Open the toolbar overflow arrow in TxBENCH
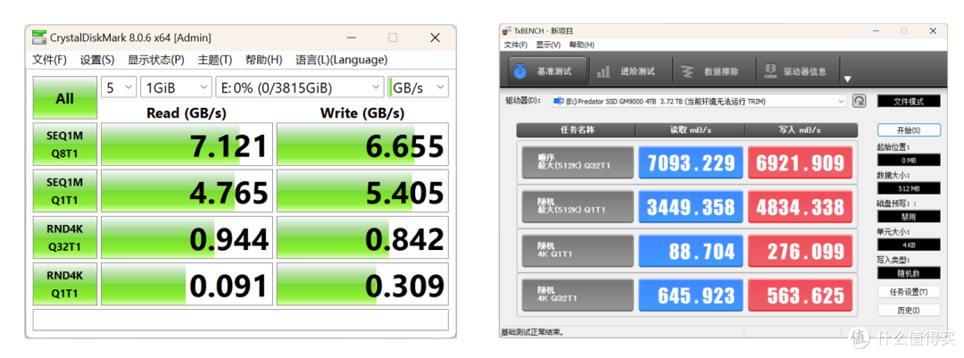This screenshot has width=964, height=358. pos(847,79)
